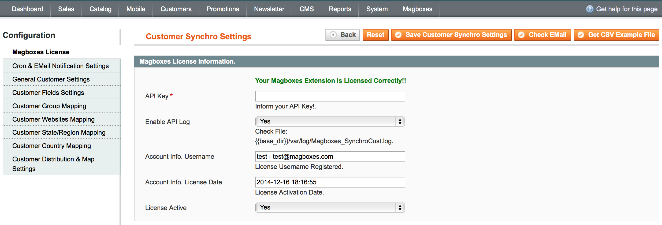Open Cron & EMail Notification Settings
Viewport: 662px width, 225px height.
click(x=61, y=66)
